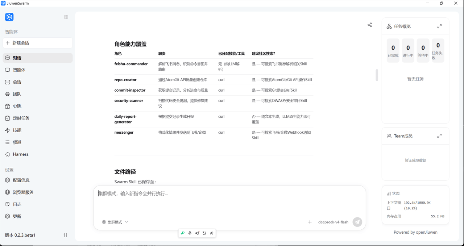464x246 pixels.
Task: Click the daily-report-generator role cell
Action: [x=126, y=119]
